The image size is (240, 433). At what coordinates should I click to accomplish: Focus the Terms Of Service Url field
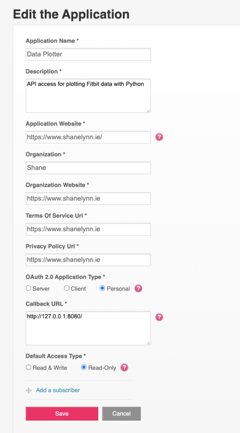88,229
